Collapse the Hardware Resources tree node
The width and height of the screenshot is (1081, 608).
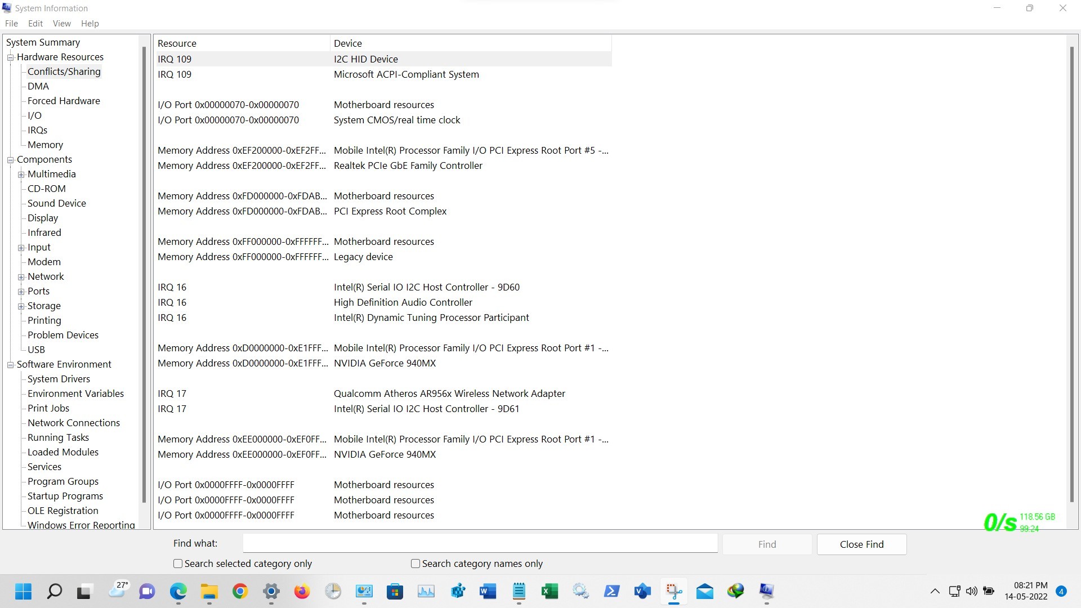(x=10, y=57)
